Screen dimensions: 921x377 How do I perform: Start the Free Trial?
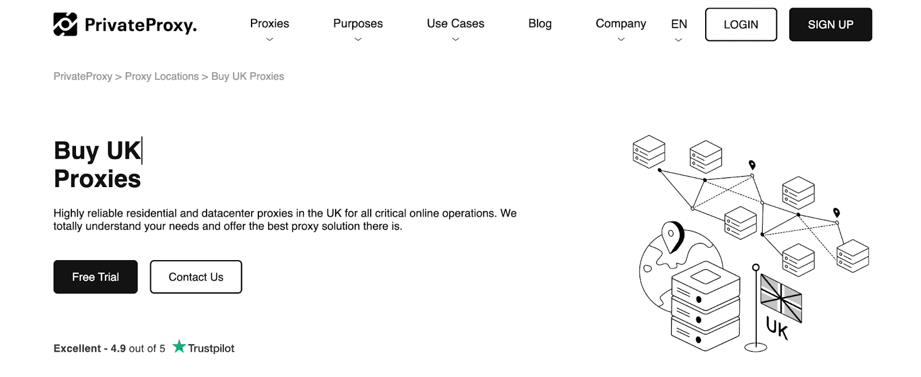[96, 277]
